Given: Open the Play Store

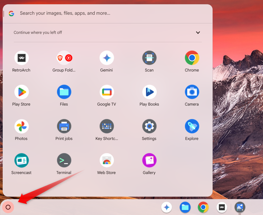Looking at the screenshot, I should pos(21,92).
